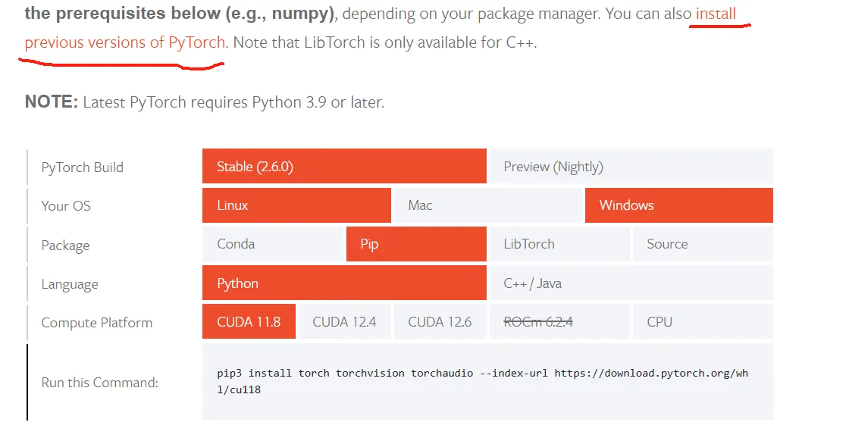This screenshot has width=849, height=441.
Task: Click the Compute Platform row label
Action: [97, 323]
